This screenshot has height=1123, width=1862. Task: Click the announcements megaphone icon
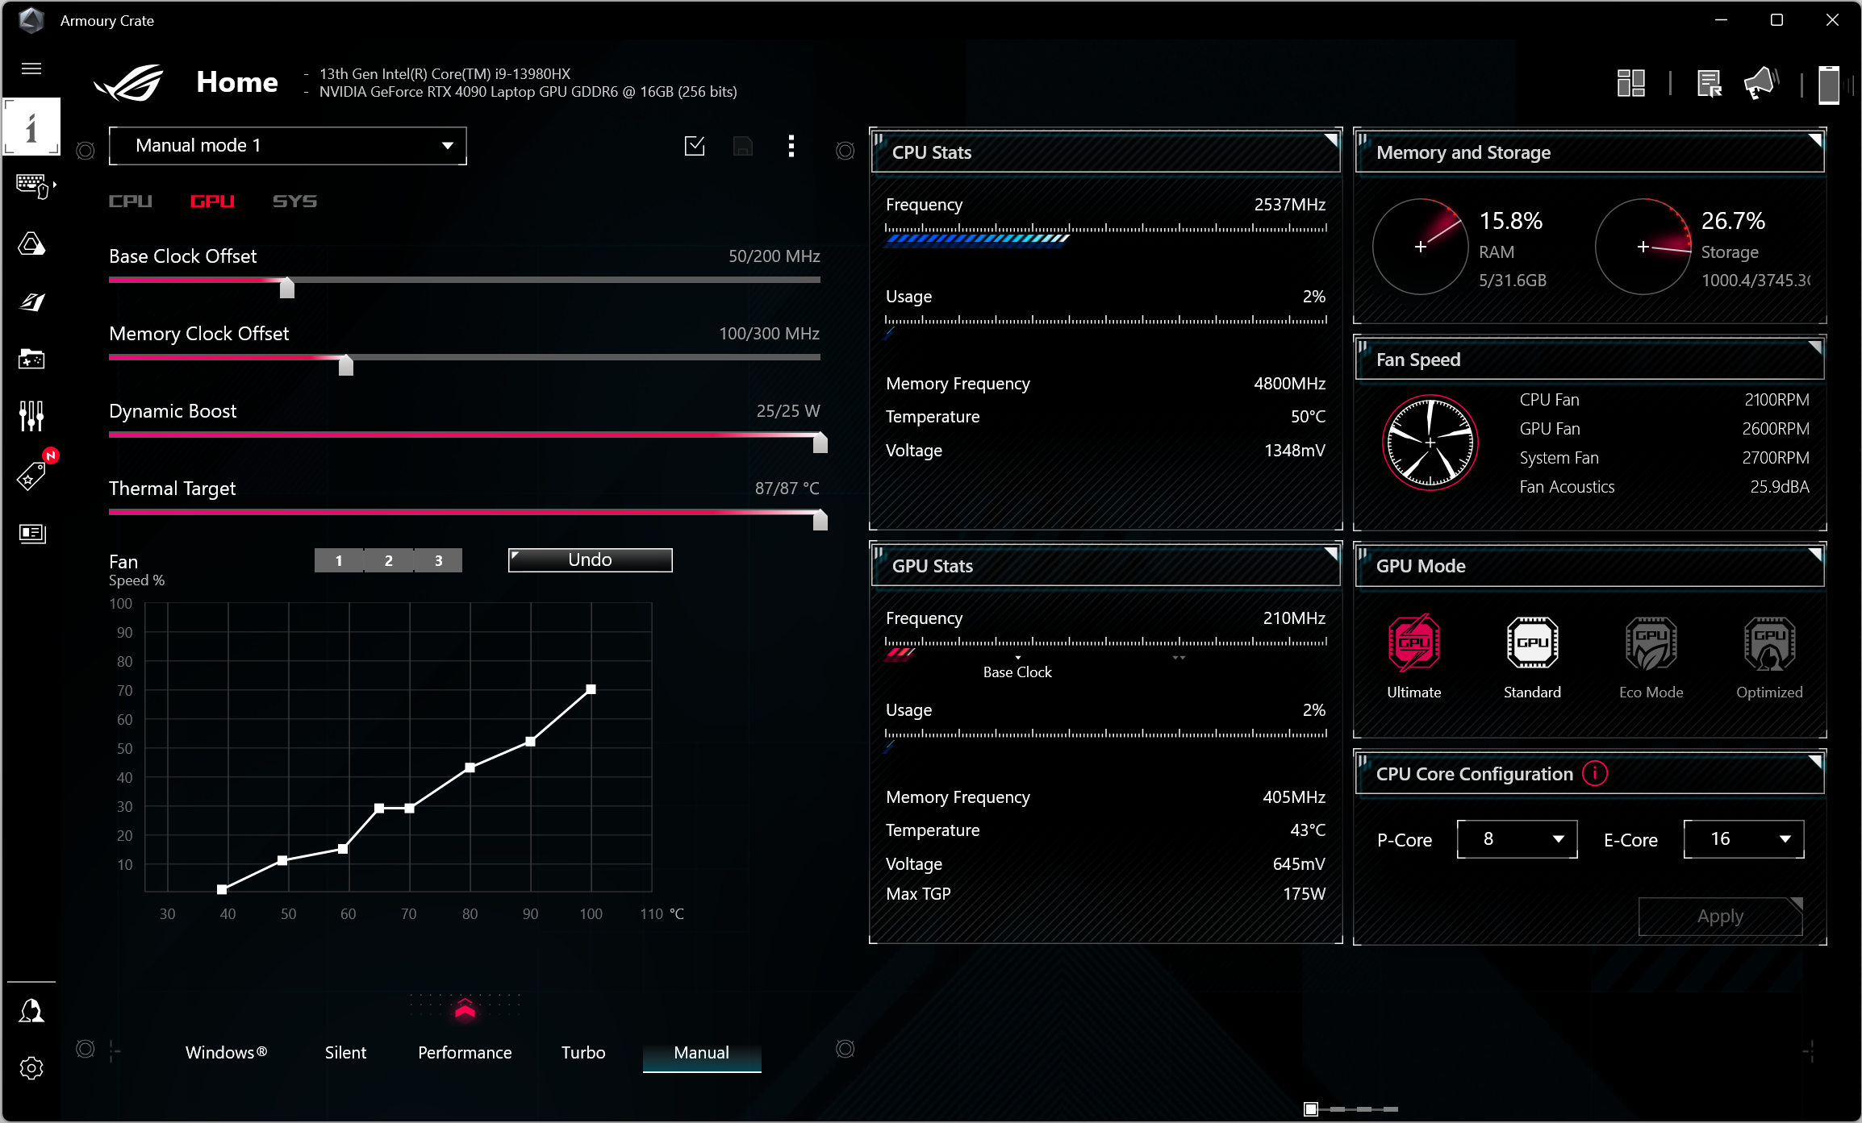click(1760, 83)
